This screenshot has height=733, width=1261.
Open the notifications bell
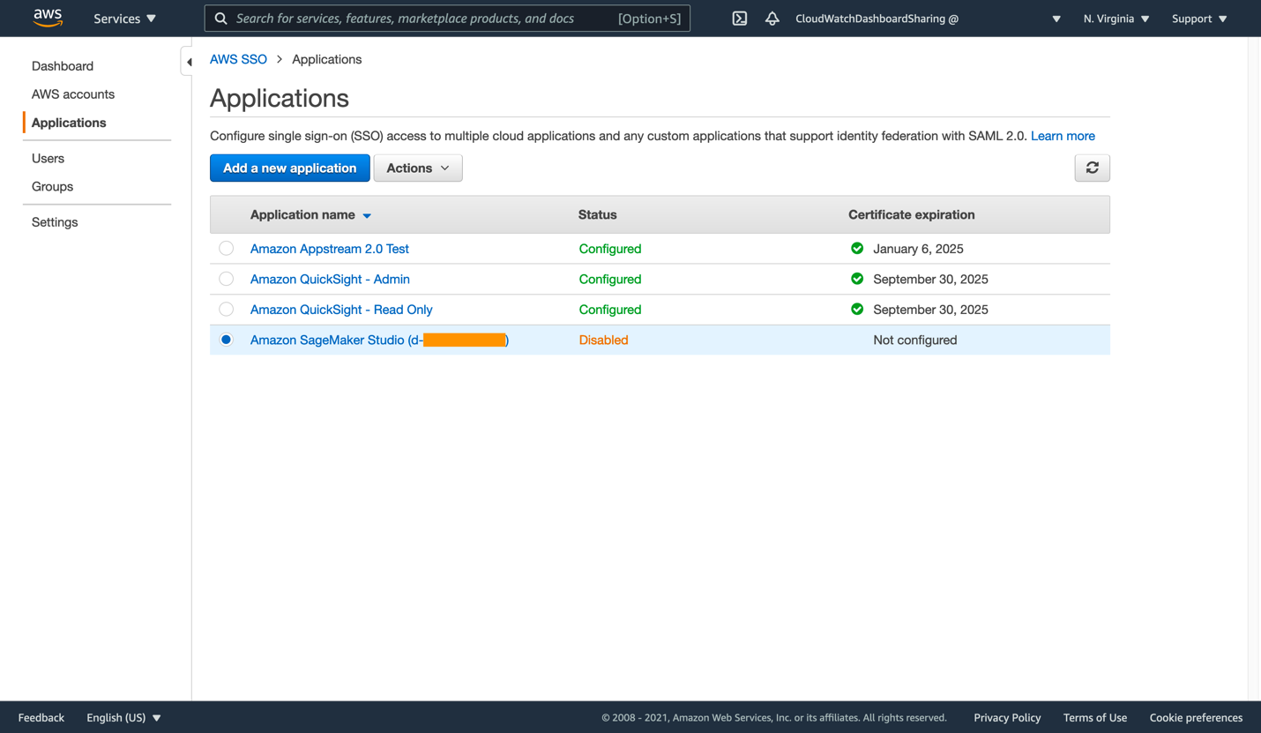point(772,18)
